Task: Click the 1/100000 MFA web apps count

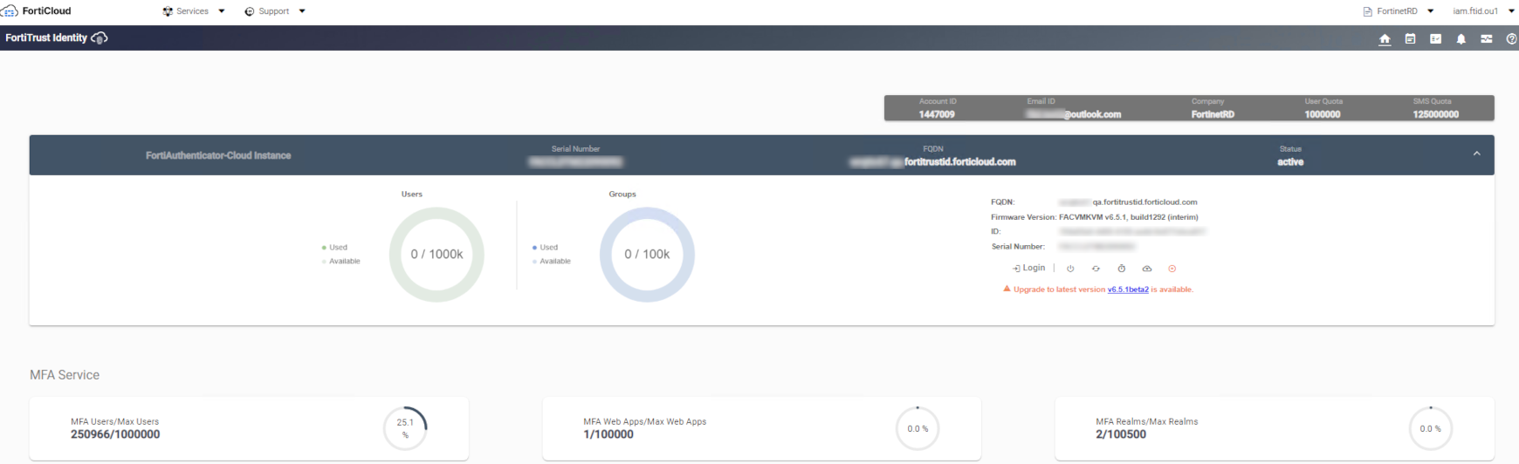Action: [608, 434]
